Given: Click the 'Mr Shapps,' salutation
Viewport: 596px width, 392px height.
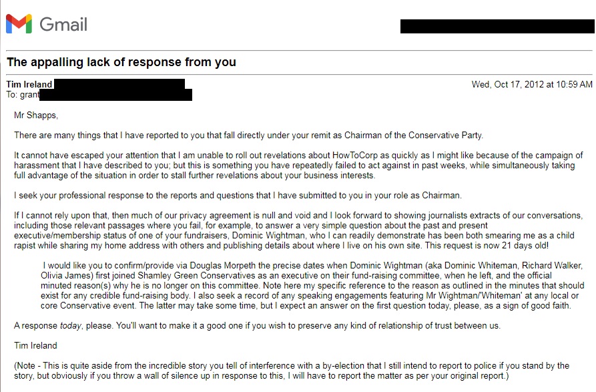Looking at the screenshot, I should tap(36, 116).
